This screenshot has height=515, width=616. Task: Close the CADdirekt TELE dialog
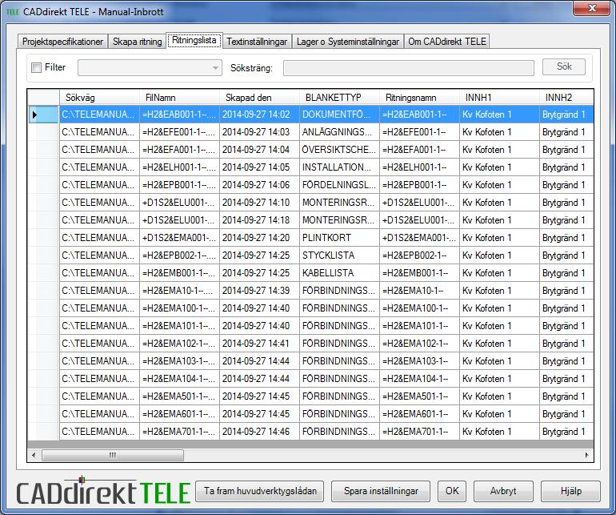pos(591,8)
